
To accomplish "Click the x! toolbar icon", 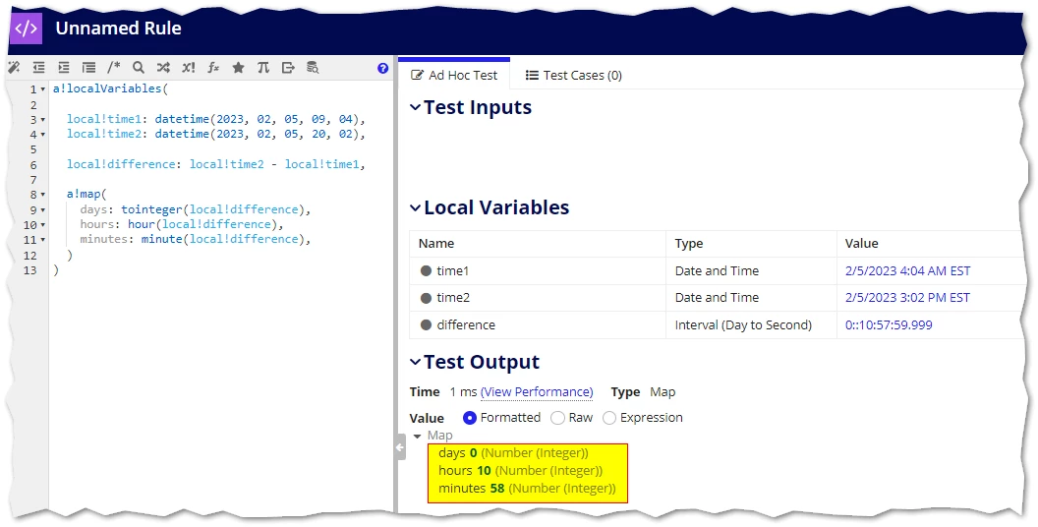I will 189,68.
